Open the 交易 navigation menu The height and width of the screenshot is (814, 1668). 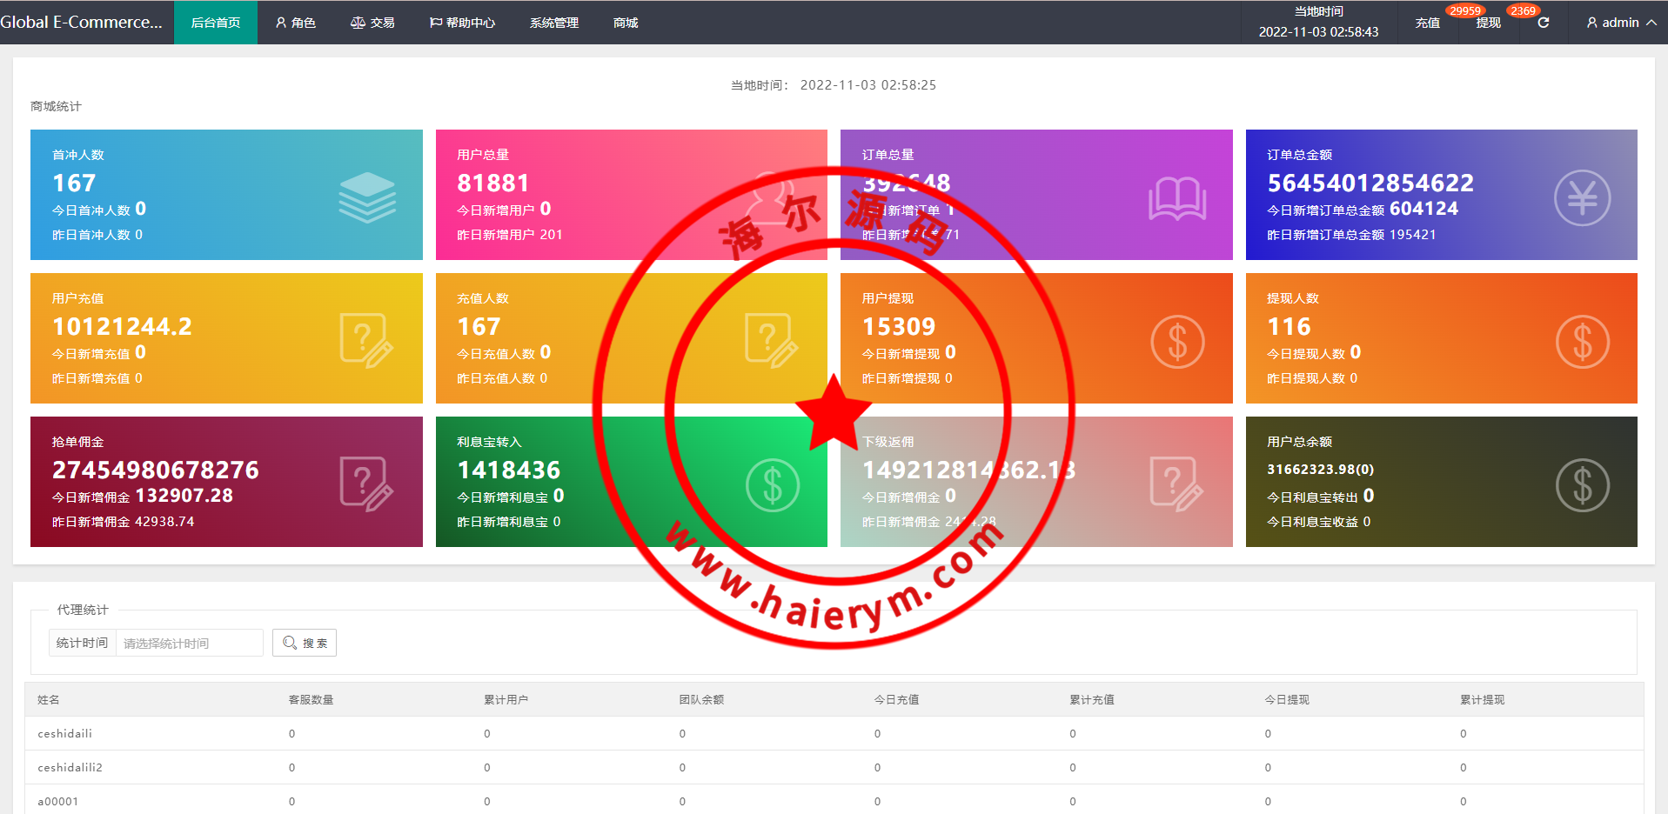click(372, 23)
